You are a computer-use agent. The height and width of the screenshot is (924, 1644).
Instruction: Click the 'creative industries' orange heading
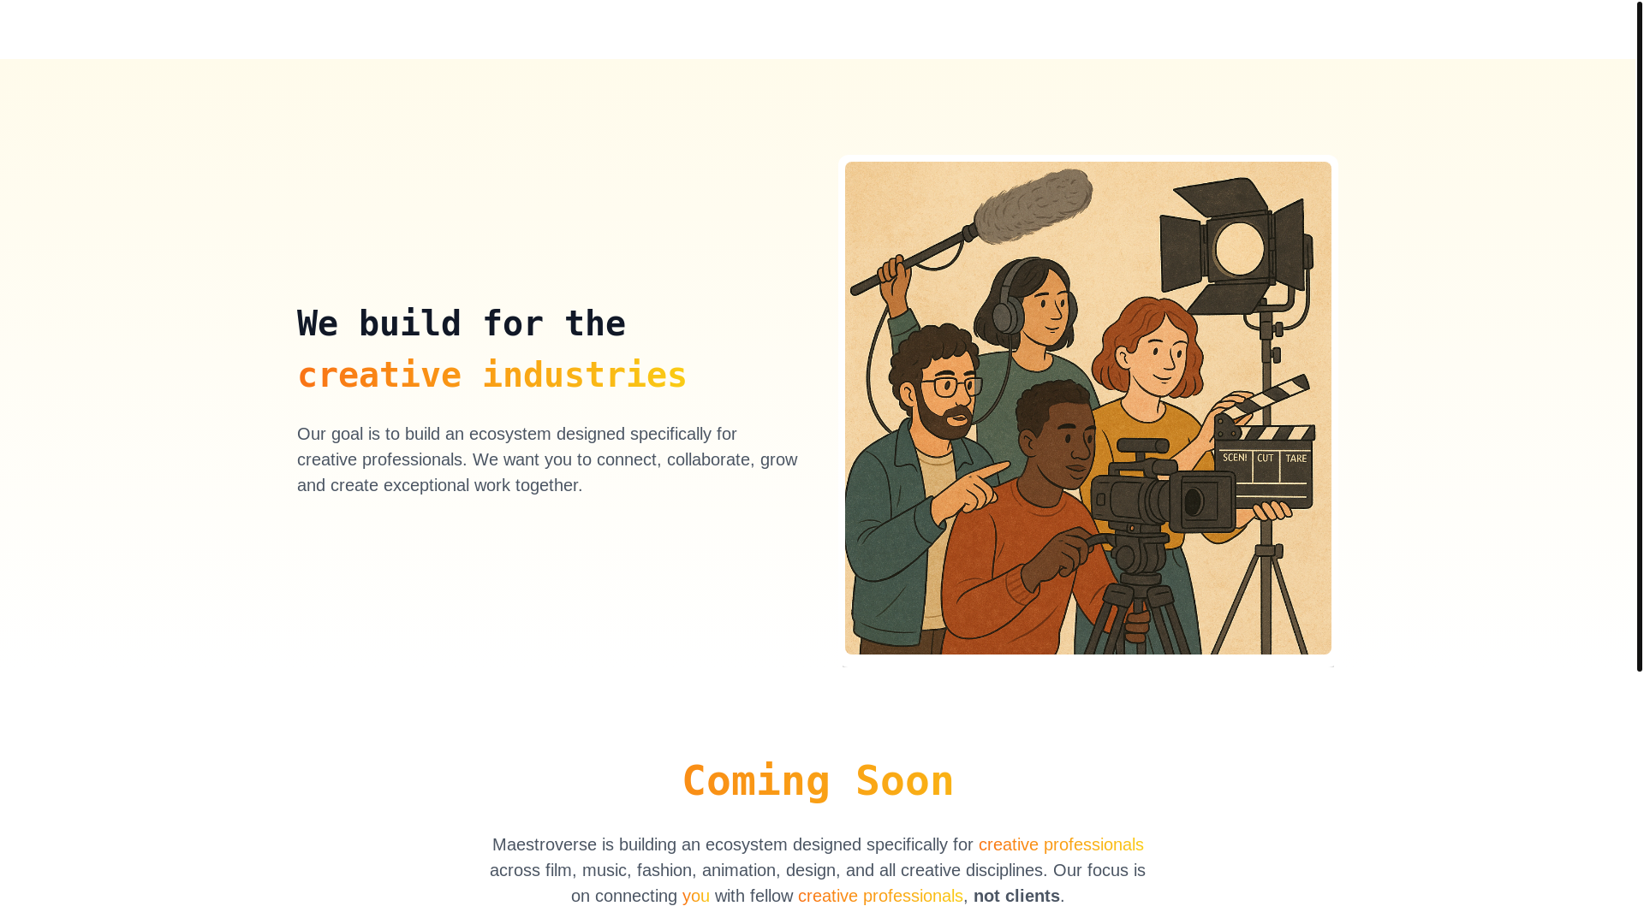coord(491,376)
